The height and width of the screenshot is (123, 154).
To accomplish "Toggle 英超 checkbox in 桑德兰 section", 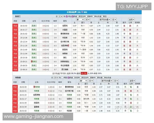I will click(x=72, y=16).
